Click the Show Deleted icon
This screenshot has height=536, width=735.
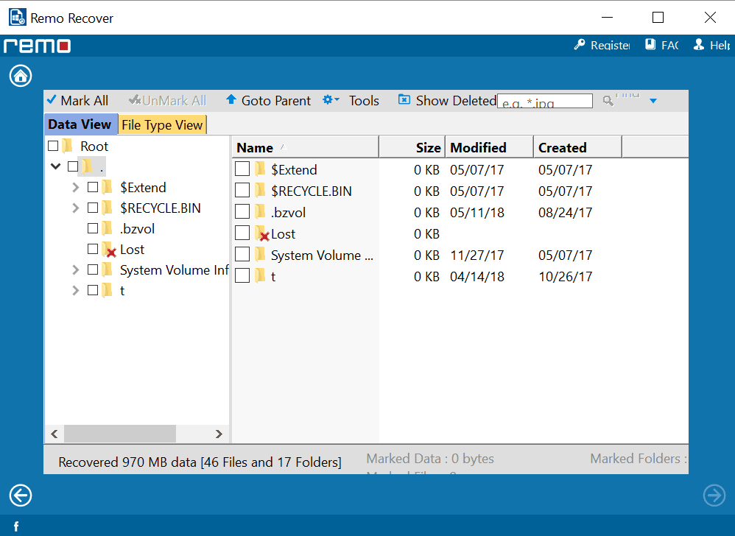coord(404,99)
